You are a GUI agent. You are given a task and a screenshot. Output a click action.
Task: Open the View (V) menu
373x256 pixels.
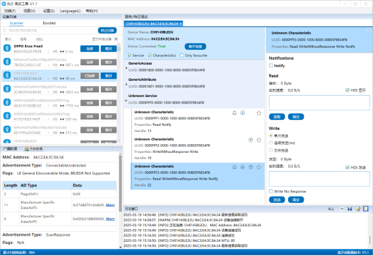29,11
